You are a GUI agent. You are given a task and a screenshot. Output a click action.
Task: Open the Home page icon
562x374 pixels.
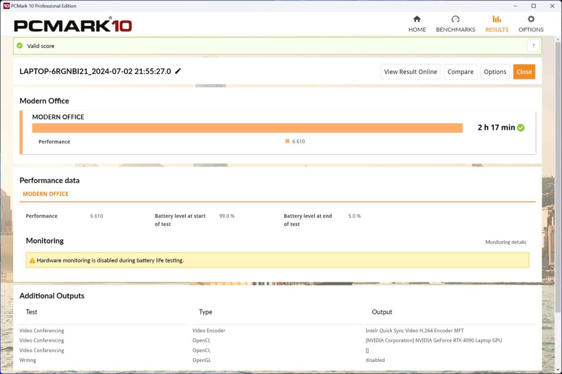417,19
